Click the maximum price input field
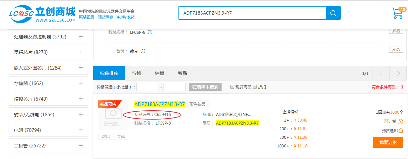This screenshot has width=408, height=159. tap(174, 87)
